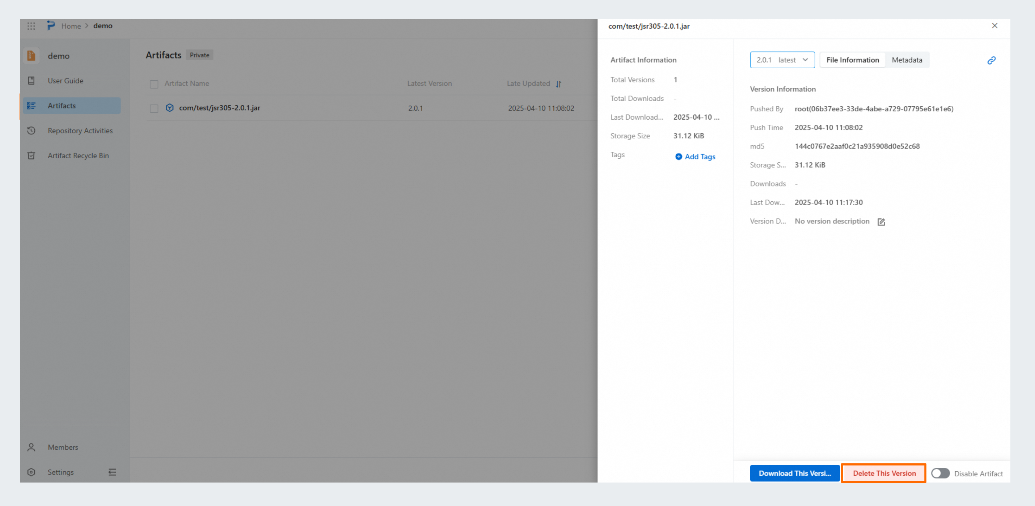Click the Members person icon

pyautogui.click(x=31, y=447)
